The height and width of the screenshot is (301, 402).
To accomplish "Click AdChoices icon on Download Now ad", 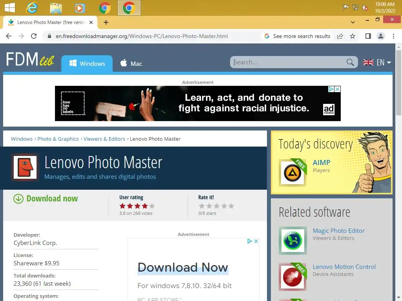I will pos(249,241).
